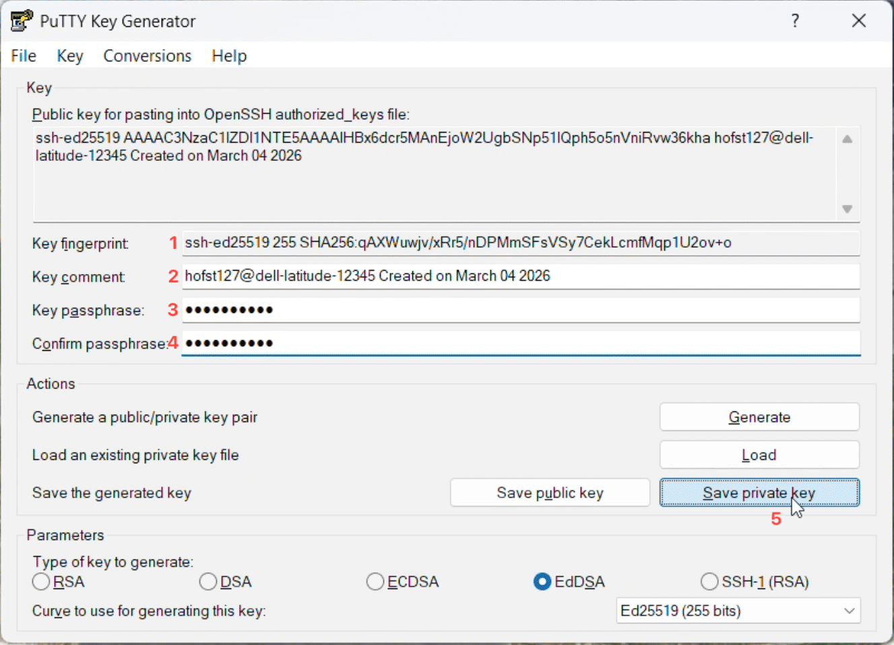This screenshot has height=645, width=894.
Task: Select the SSH-1 (RSA) key type
Action: coord(755,582)
